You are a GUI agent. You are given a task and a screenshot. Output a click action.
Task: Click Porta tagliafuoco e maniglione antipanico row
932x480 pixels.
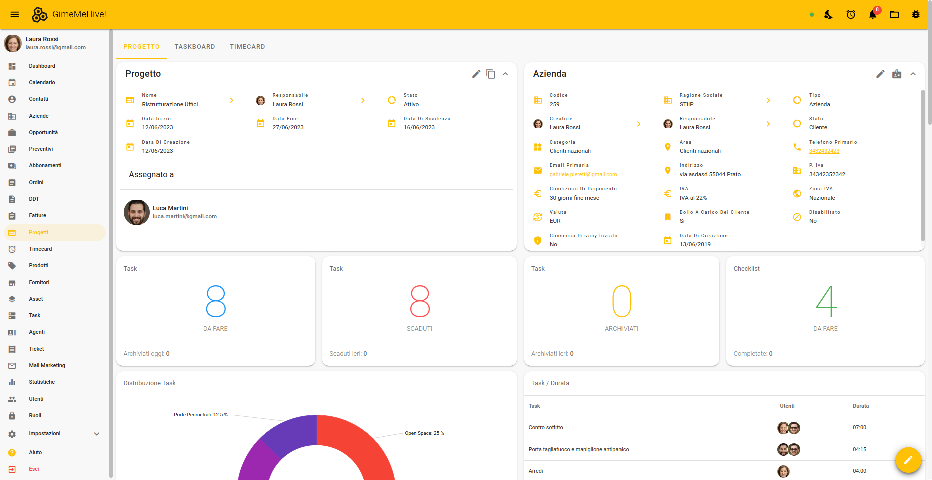(x=724, y=449)
